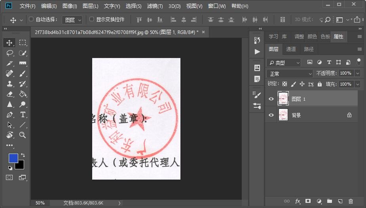Toggle layer filtering switch
The image size is (366, 208).
[359, 62]
